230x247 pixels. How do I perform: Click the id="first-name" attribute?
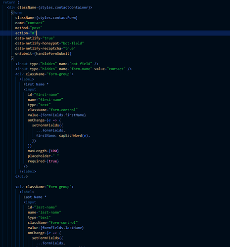point(44,94)
